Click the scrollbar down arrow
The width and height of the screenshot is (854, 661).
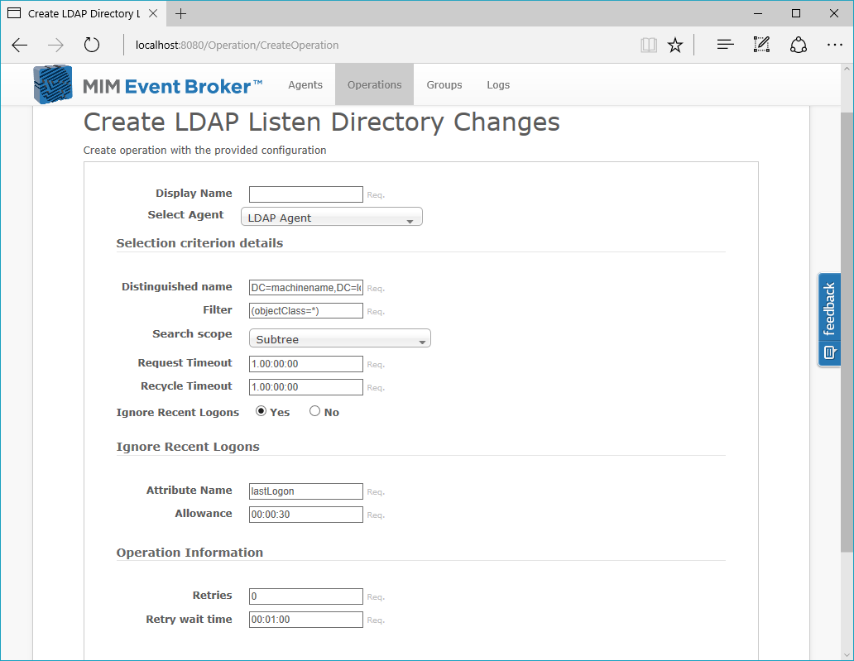847,654
